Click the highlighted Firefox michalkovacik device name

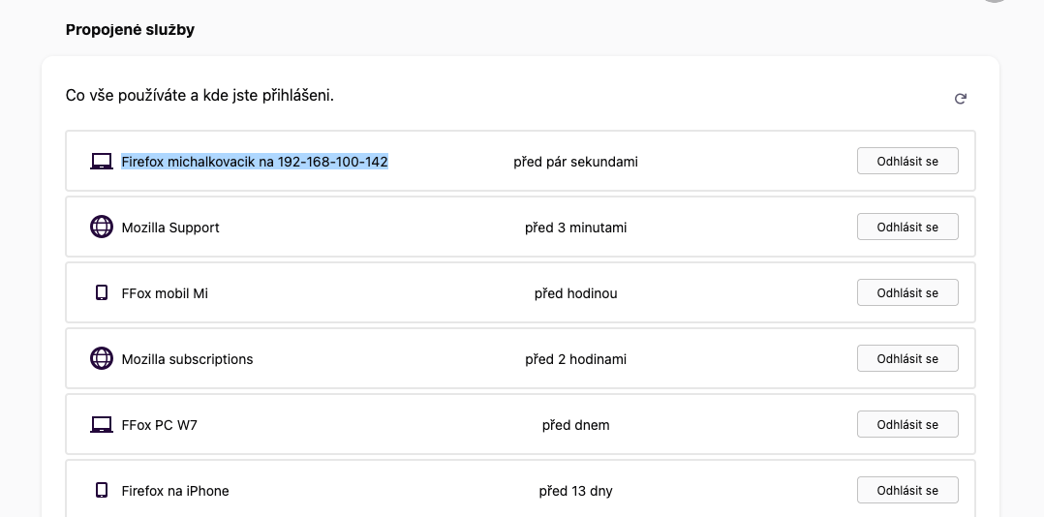pyautogui.click(x=255, y=162)
